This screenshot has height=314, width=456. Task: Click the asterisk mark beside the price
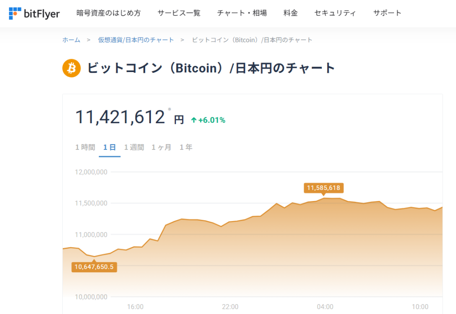pyautogui.click(x=169, y=108)
